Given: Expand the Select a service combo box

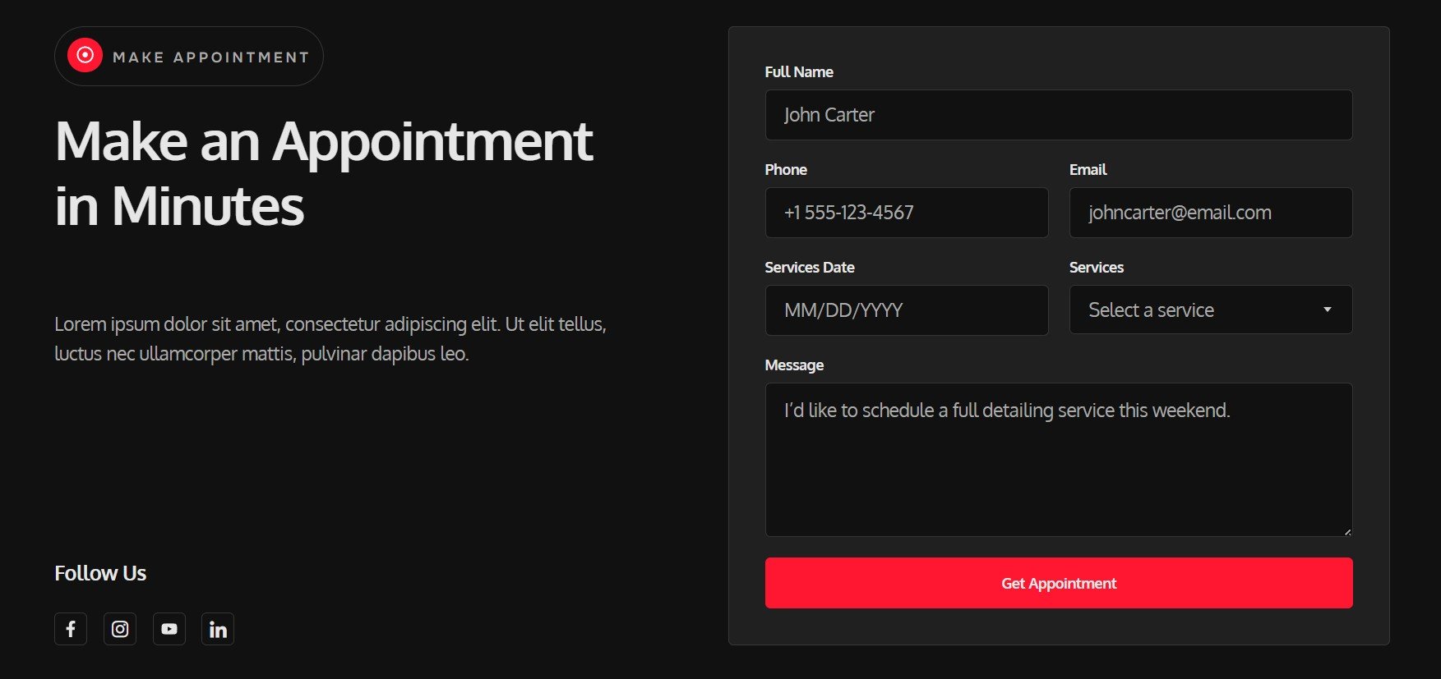Looking at the screenshot, I should [1211, 310].
